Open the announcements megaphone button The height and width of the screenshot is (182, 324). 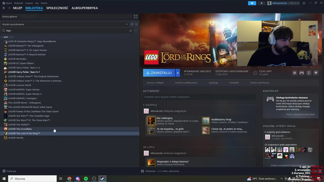click(x=252, y=3)
